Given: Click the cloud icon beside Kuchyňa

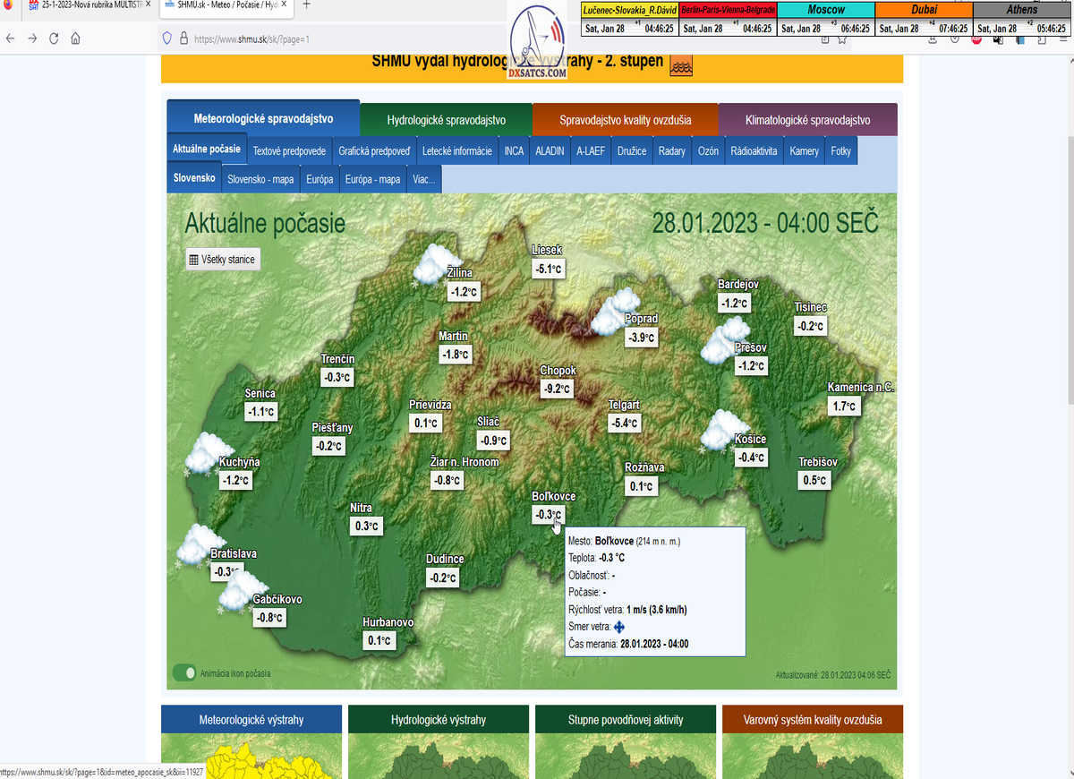Looking at the screenshot, I should (205, 453).
